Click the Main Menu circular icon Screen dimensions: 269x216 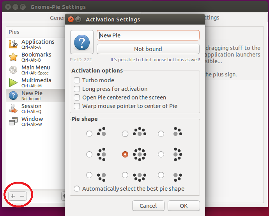[13, 70]
